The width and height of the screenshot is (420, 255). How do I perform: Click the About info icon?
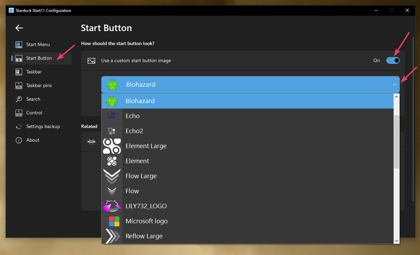point(19,140)
